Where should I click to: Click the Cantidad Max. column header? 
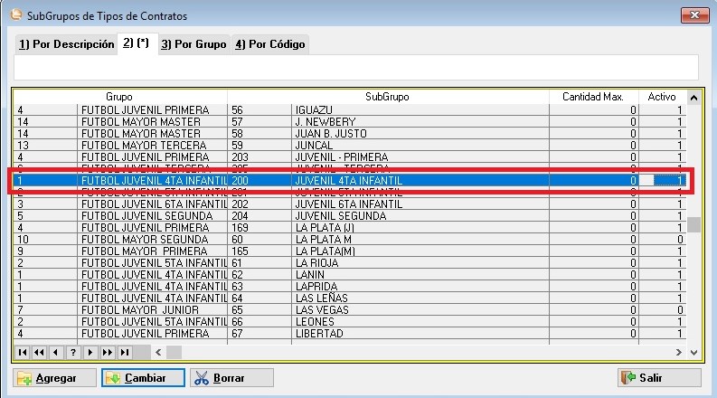click(593, 96)
